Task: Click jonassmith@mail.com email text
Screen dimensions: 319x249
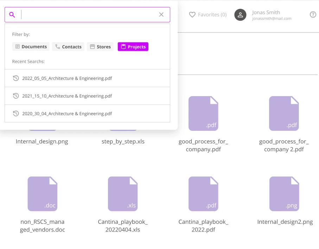Action: pos(272,19)
